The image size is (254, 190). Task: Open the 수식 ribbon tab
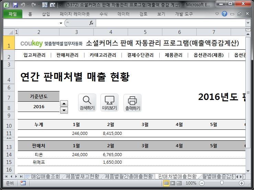(104, 14)
